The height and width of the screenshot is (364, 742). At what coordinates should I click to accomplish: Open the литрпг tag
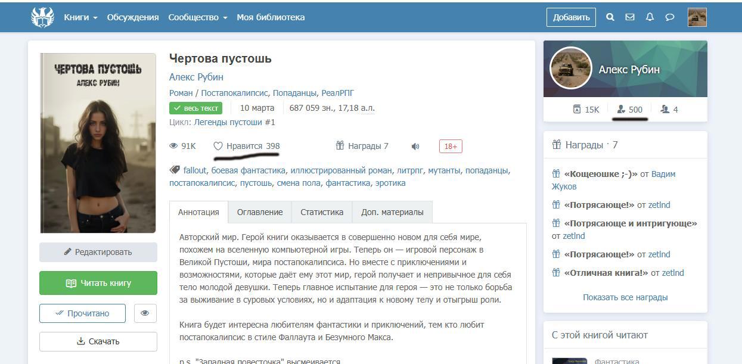410,170
